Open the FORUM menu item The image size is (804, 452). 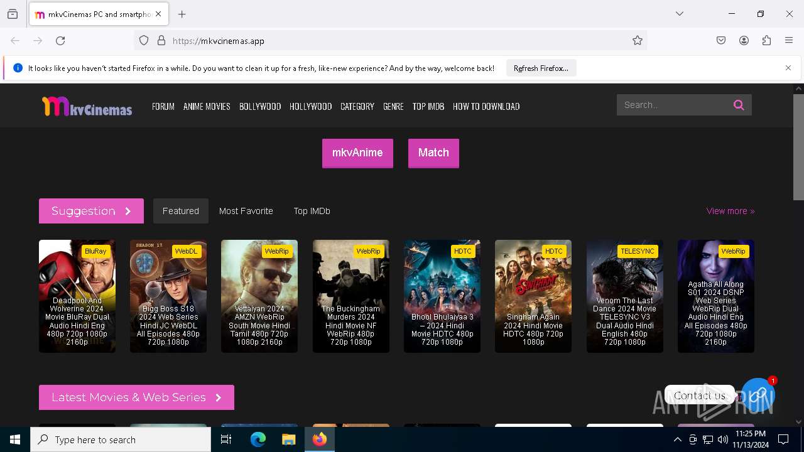tap(163, 107)
